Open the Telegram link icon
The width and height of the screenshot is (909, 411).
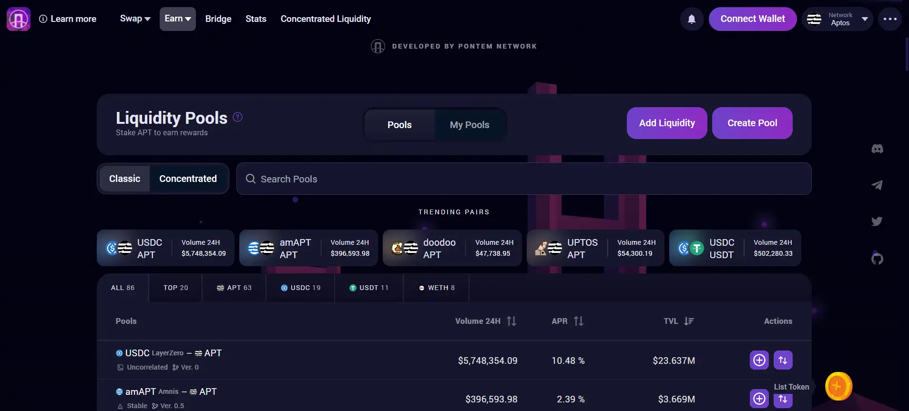[877, 185]
